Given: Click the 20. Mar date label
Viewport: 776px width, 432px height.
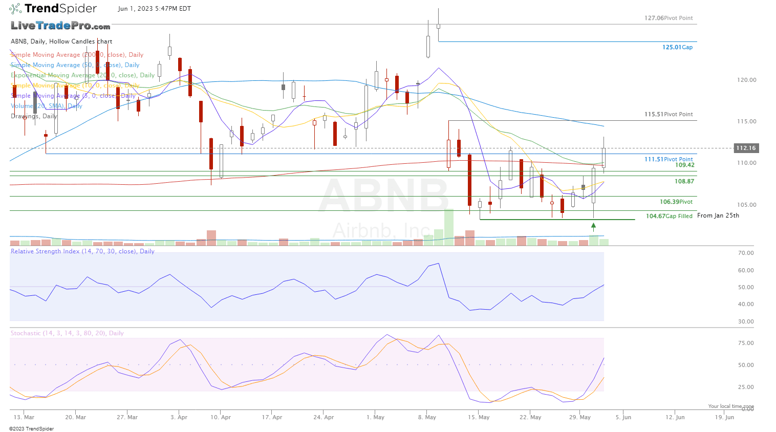Looking at the screenshot, I should (x=76, y=417).
